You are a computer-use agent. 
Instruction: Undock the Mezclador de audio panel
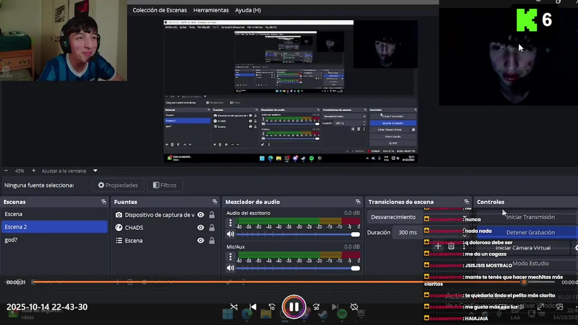click(x=358, y=202)
